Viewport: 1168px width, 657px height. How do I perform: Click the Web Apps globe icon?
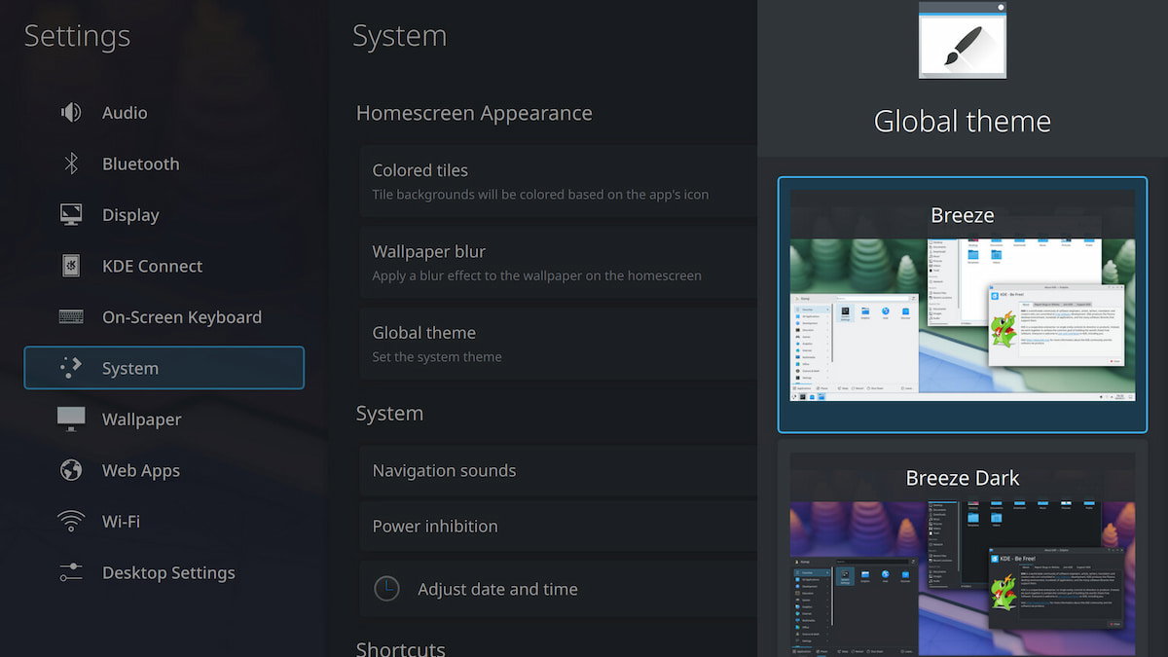click(x=71, y=470)
